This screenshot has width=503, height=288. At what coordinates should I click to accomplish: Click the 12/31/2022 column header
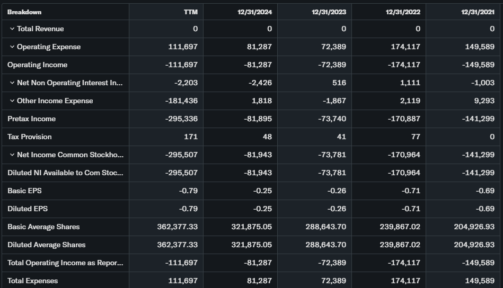[403, 12]
